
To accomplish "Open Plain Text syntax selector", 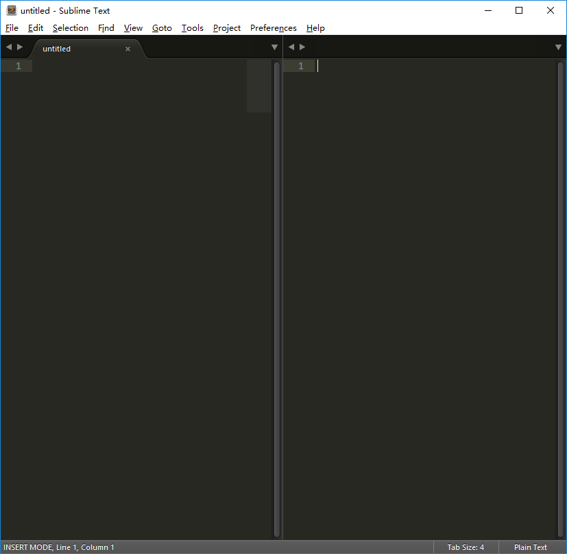I will [531, 547].
